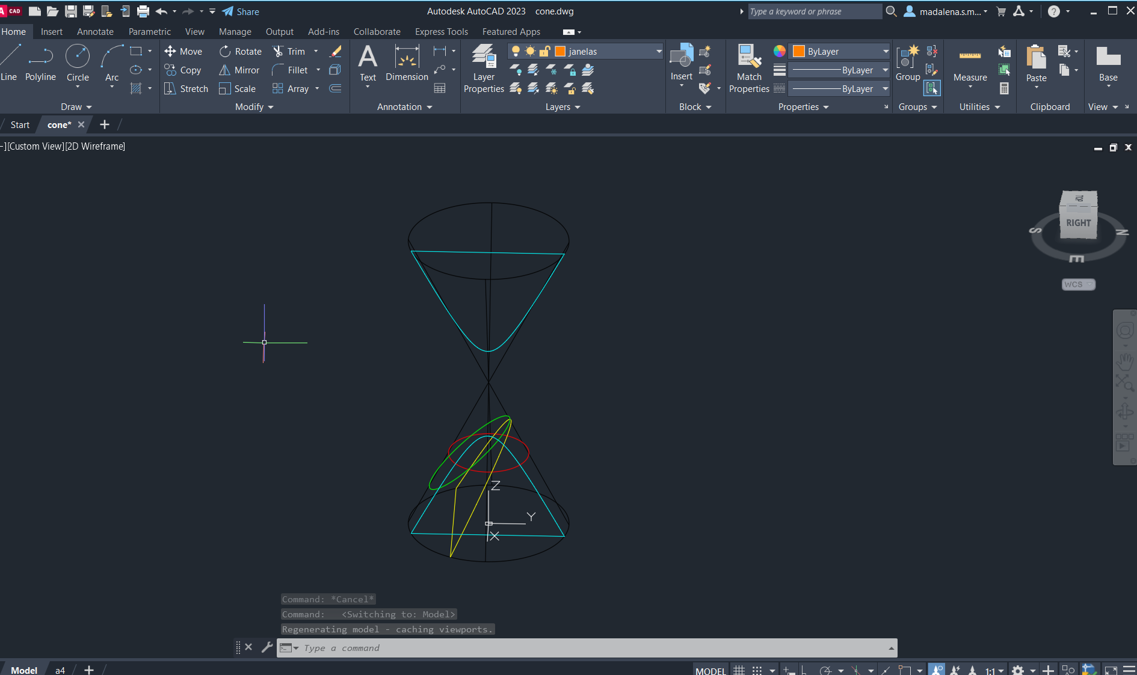Screen dimensions: 1137x675
Task: Click the WCS button under ViewCube
Action: click(1078, 284)
